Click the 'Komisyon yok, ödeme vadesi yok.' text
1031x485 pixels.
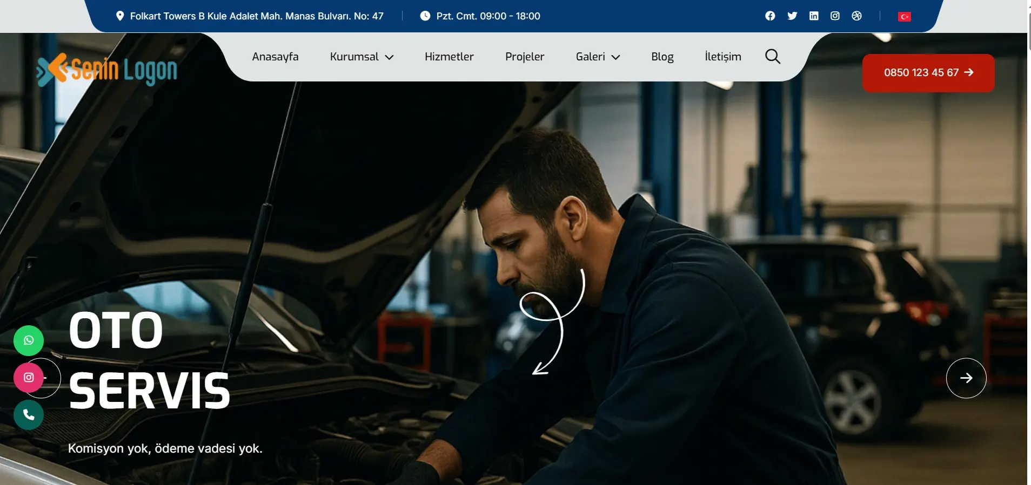[165, 448]
